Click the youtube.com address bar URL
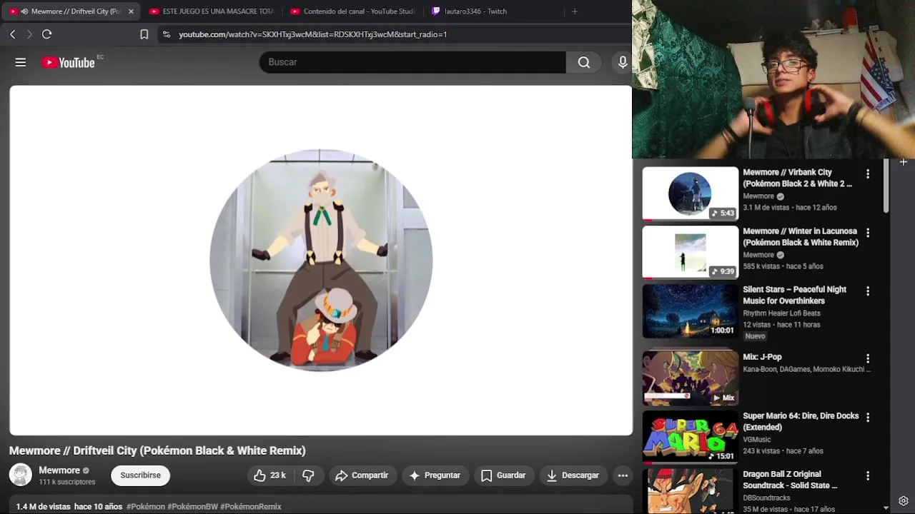The image size is (915, 514). (x=312, y=34)
